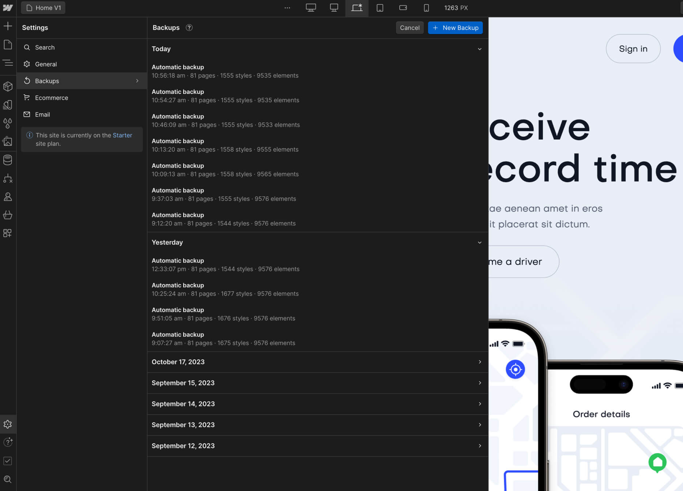Open Ecommerce settings
Image resolution: width=683 pixels, height=491 pixels.
click(82, 98)
